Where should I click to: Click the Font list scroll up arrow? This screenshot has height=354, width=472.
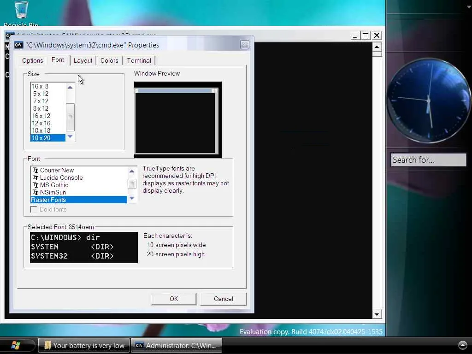pos(132,171)
